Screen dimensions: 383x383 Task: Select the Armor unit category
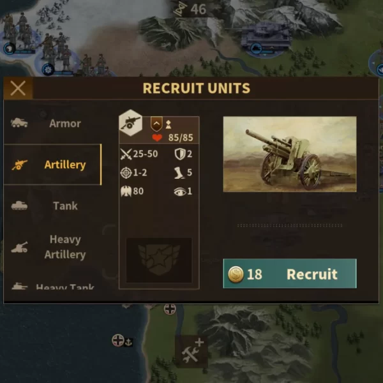(52, 123)
